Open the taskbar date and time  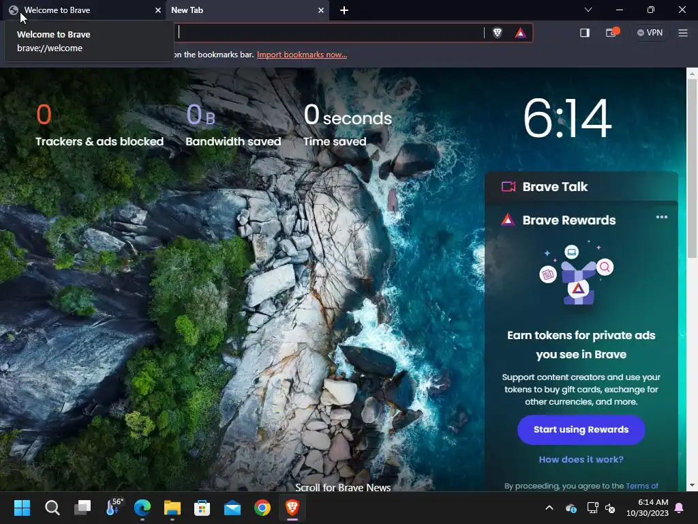click(647, 508)
